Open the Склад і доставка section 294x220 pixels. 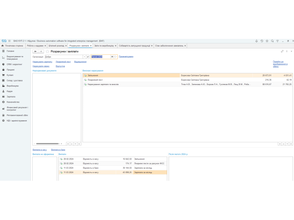tap(15, 80)
